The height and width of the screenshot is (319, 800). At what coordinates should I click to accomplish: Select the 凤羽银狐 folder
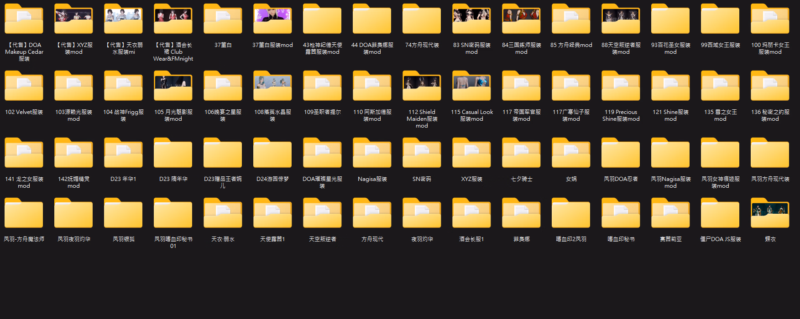[x=123, y=213]
